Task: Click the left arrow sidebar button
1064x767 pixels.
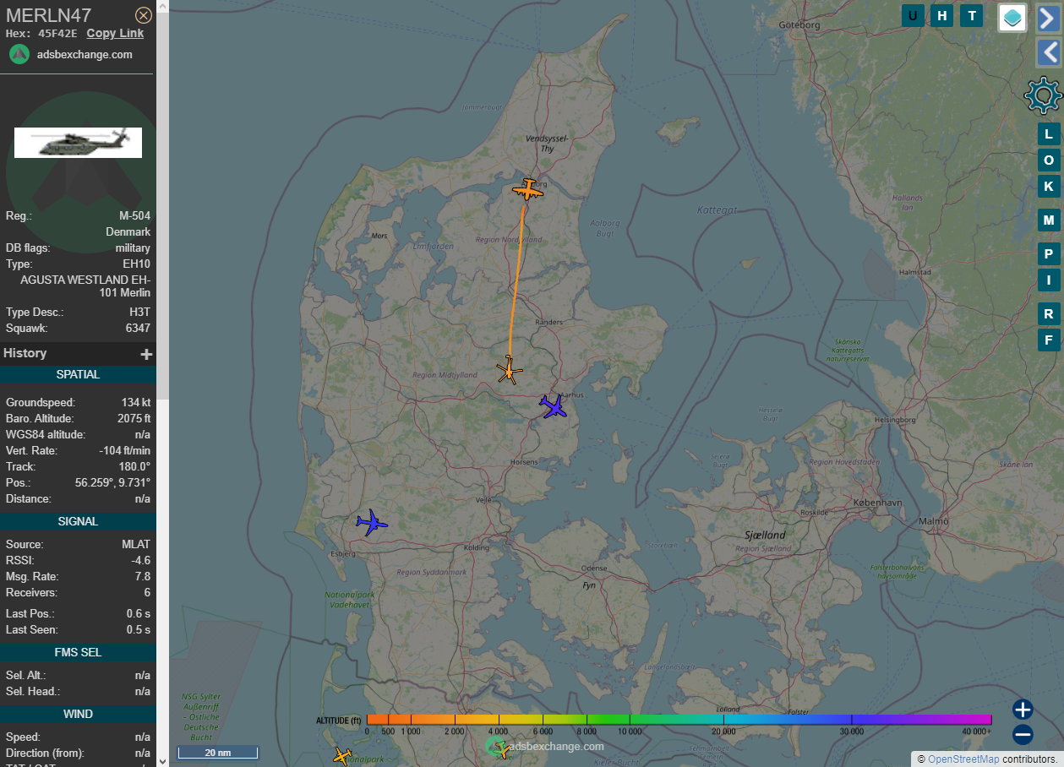Action: pyautogui.click(x=1048, y=52)
